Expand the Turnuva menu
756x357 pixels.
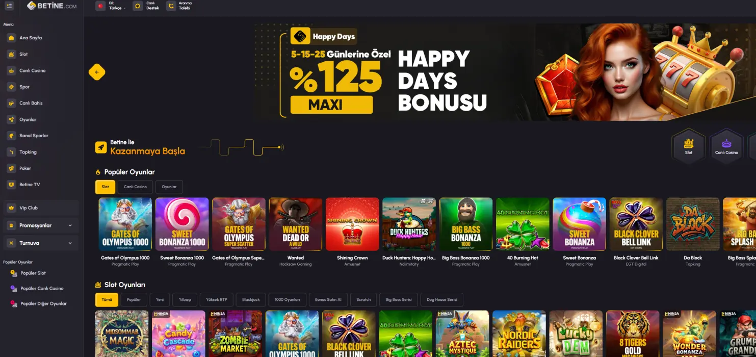pos(41,243)
